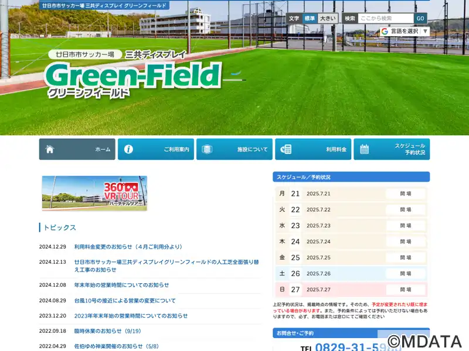Open 台風10号の接近による営業の変更 link
469x351 pixels.
point(125,301)
